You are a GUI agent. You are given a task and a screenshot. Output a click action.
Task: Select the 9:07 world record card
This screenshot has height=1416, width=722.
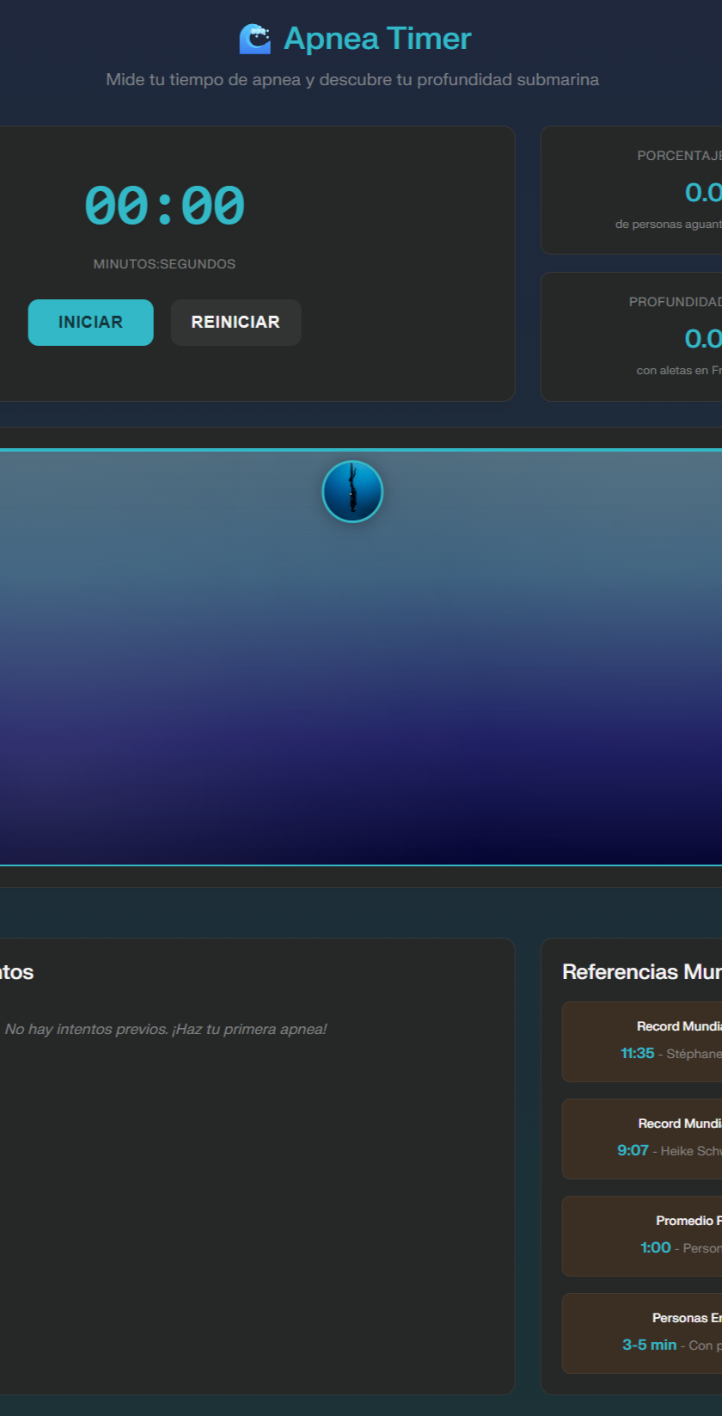645,1138
